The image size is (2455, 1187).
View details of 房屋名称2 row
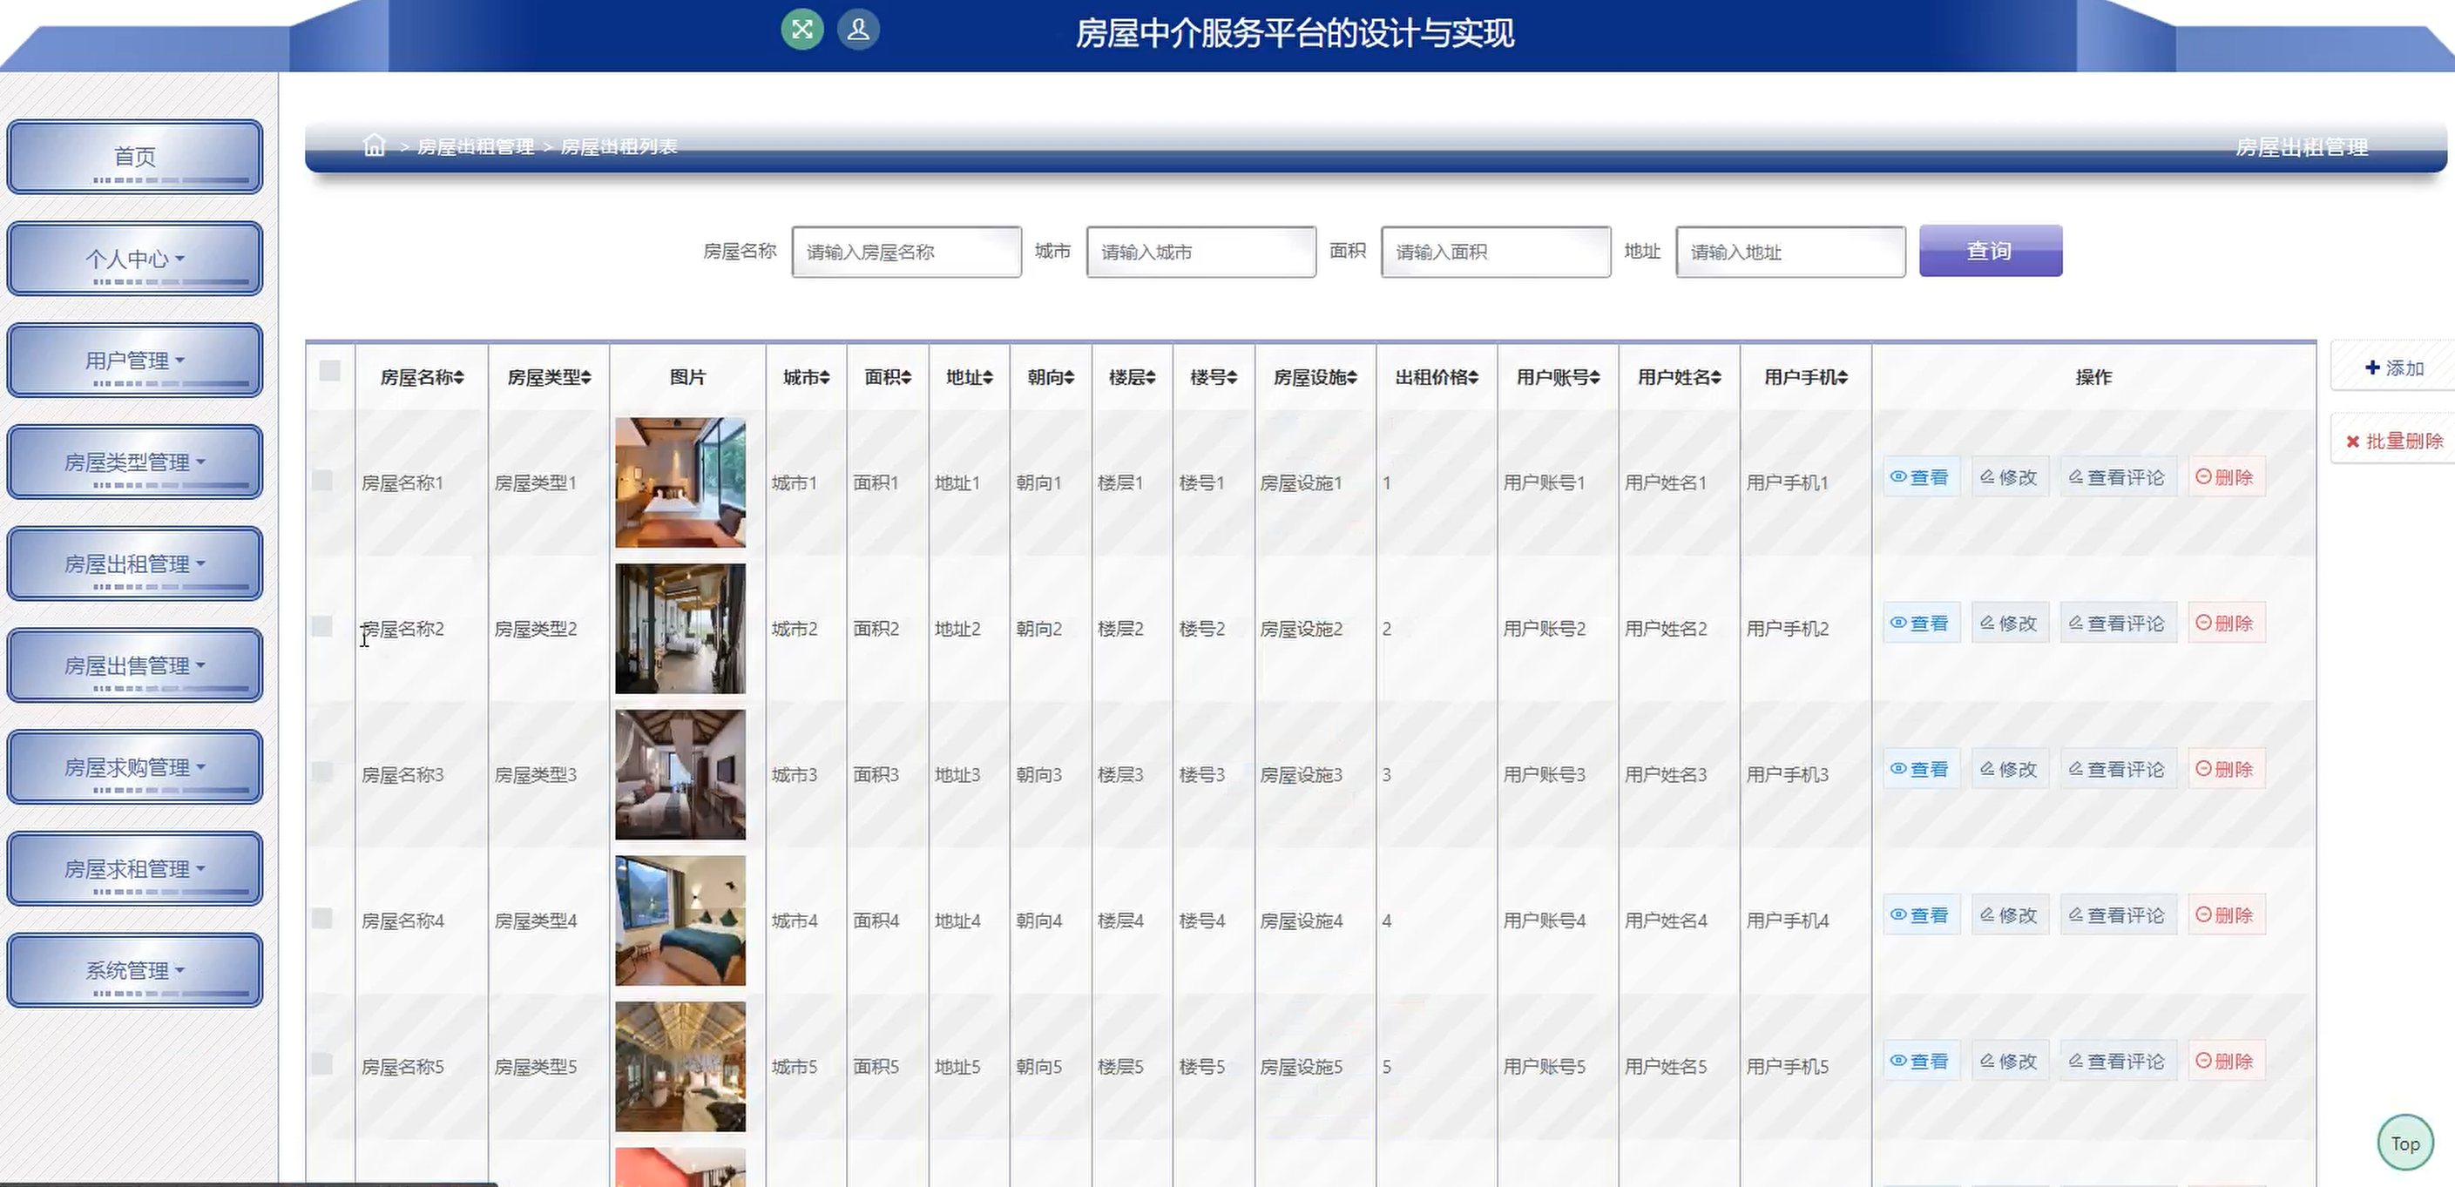pos(1920,623)
